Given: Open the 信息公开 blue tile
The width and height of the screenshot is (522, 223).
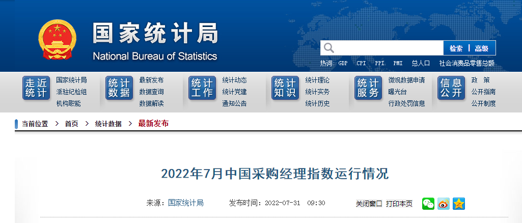Looking at the screenshot, I should coord(451,88).
